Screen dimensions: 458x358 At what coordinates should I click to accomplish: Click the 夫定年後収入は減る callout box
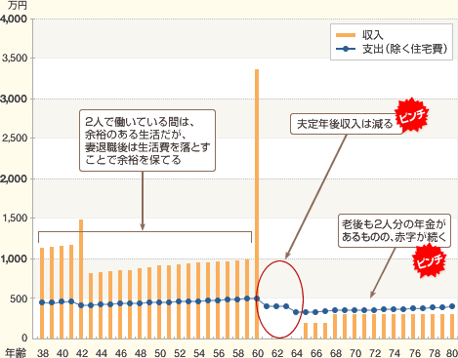(x=346, y=124)
